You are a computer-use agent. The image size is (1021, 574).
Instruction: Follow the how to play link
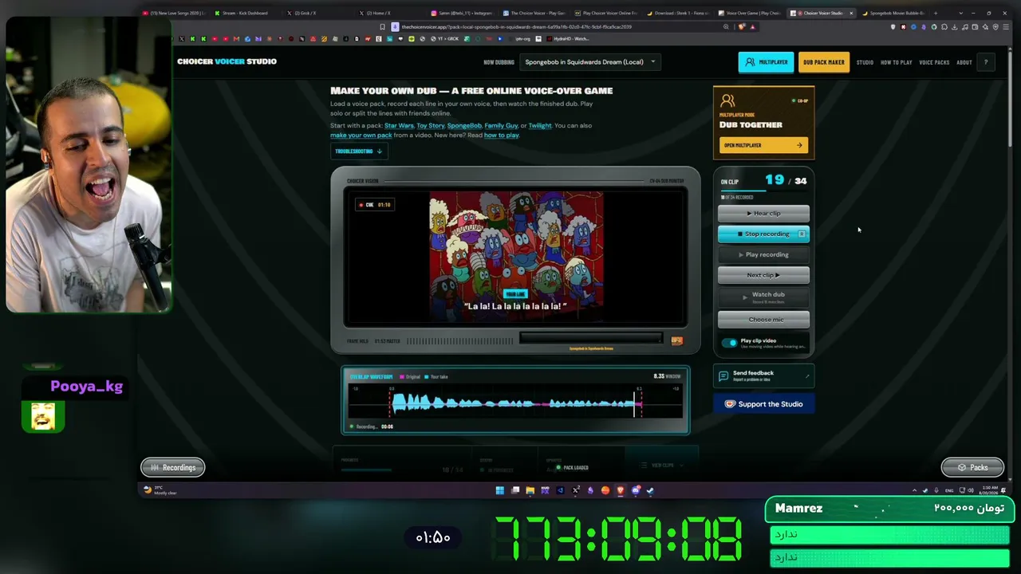tap(501, 135)
